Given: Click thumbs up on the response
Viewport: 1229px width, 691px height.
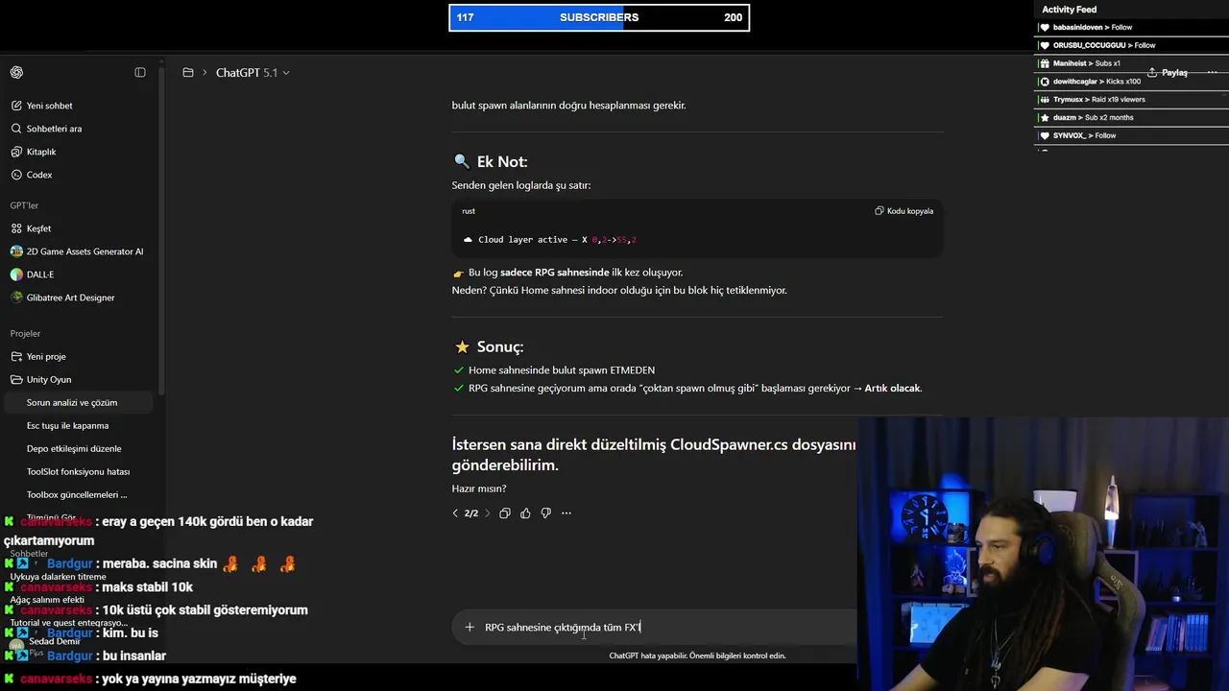Looking at the screenshot, I should point(525,513).
